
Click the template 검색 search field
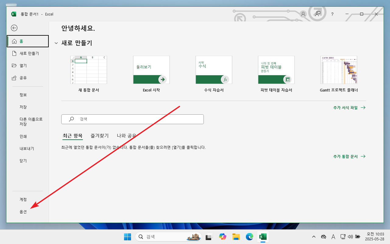point(133,119)
